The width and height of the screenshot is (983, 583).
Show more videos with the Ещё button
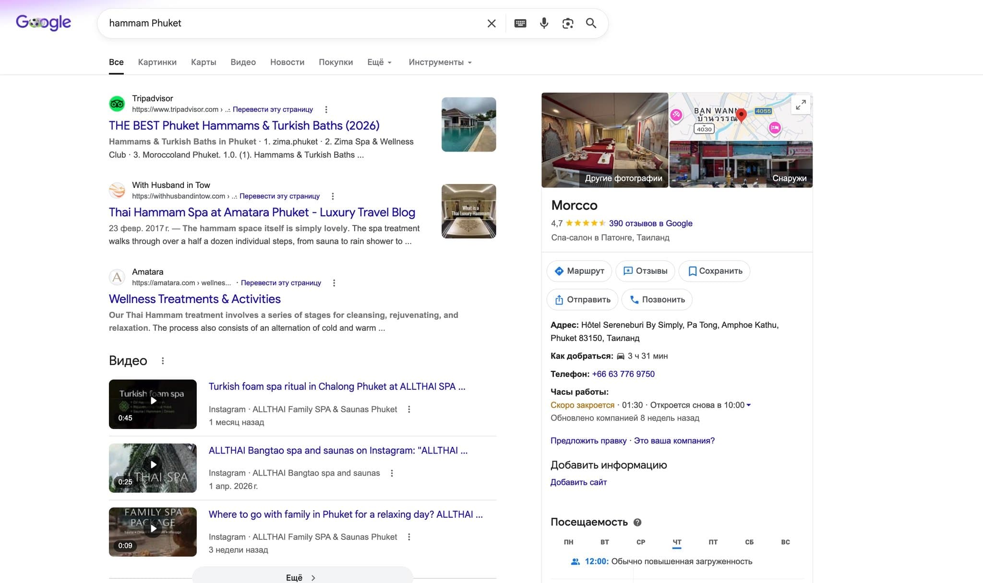tap(302, 577)
